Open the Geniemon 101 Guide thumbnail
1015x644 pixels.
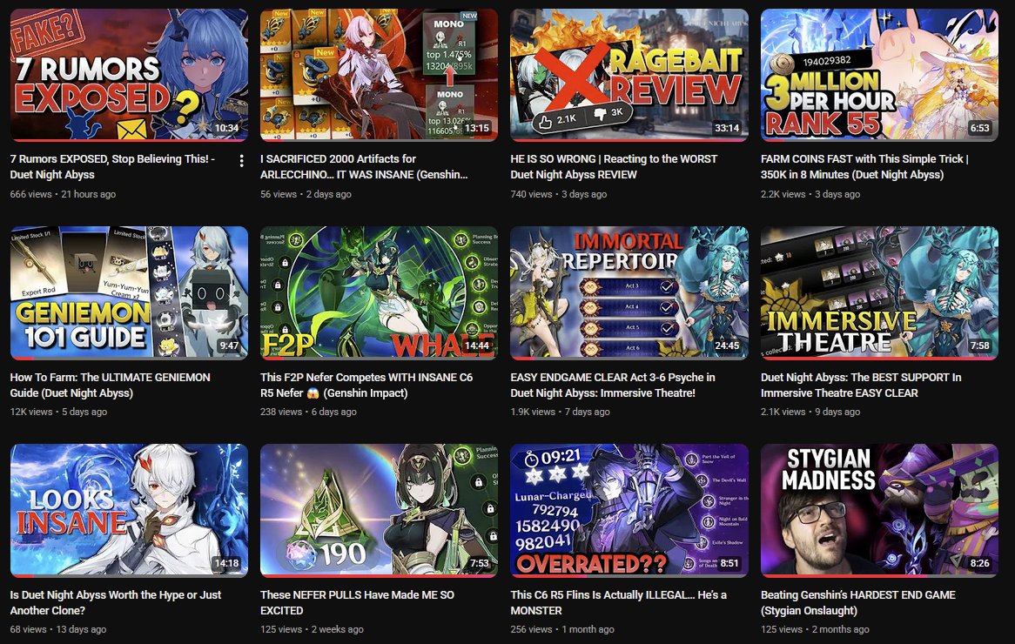pyautogui.click(x=129, y=292)
